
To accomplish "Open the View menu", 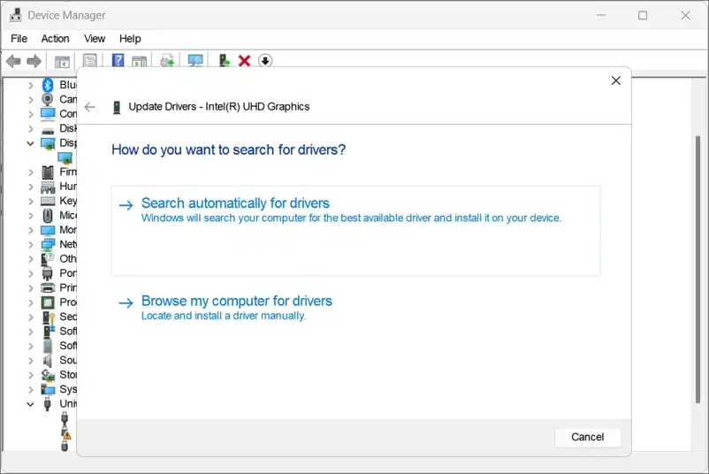I will [95, 39].
